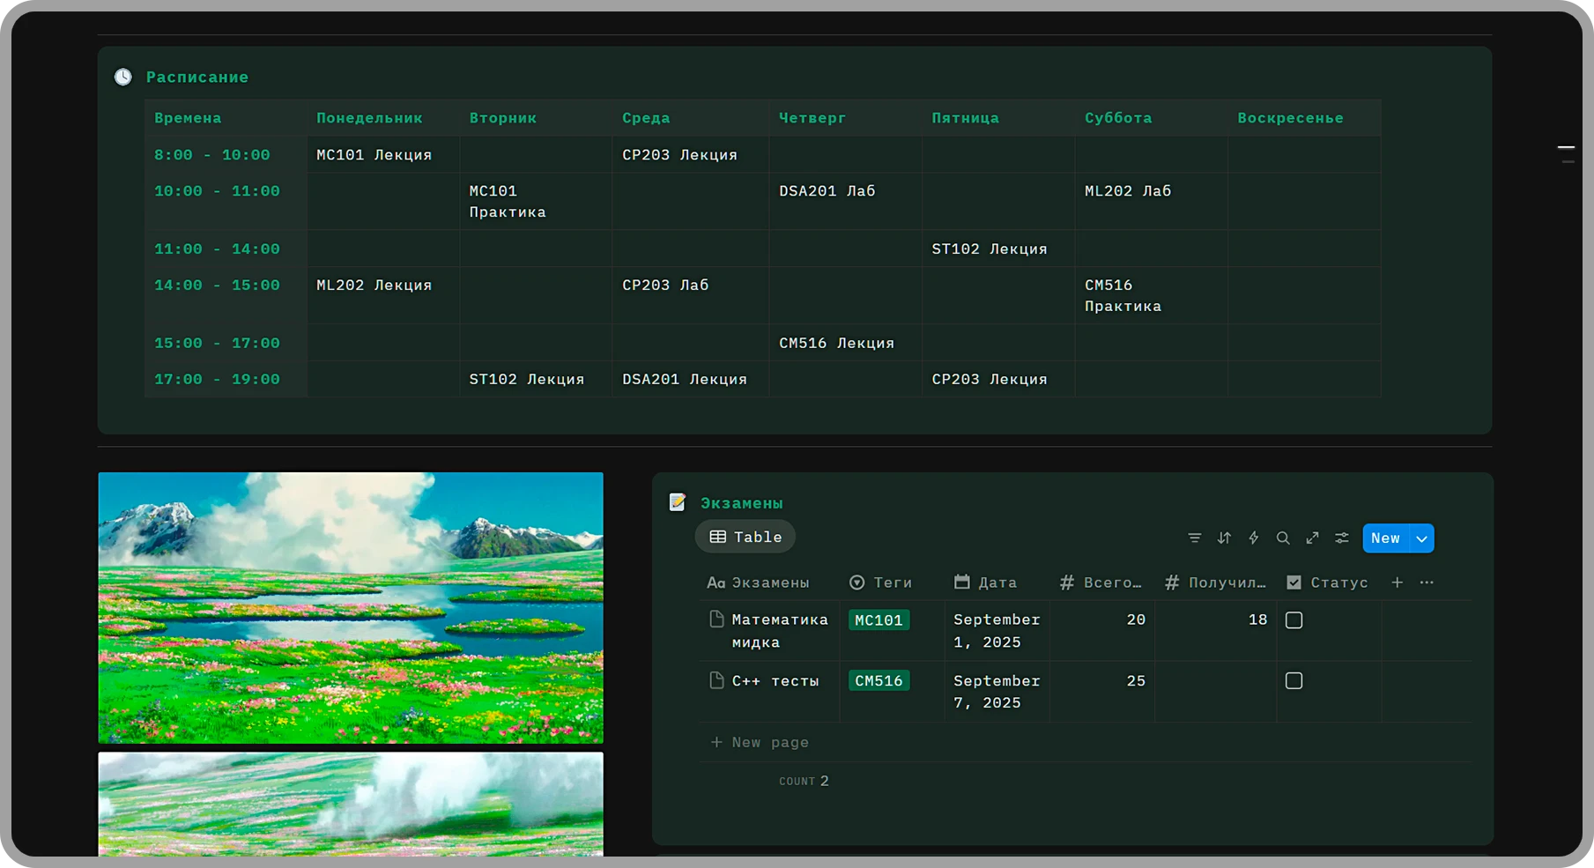This screenshot has width=1594, height=868.
Task: Click the sort arrows icon
Action: tap(1224, 538)
